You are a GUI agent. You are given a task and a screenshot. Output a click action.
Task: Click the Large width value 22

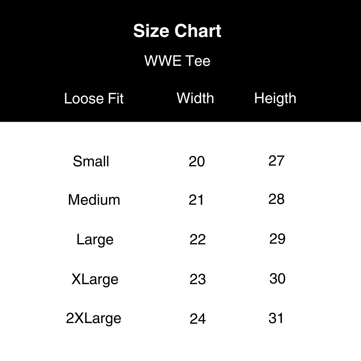tap(197, 240)
